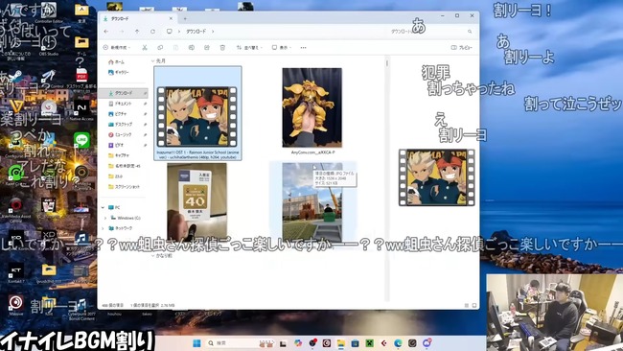Click the Share icon in the toolbar
Image resolution: width=623 pixels, height=351 pixels.
[x=207, y=47]
